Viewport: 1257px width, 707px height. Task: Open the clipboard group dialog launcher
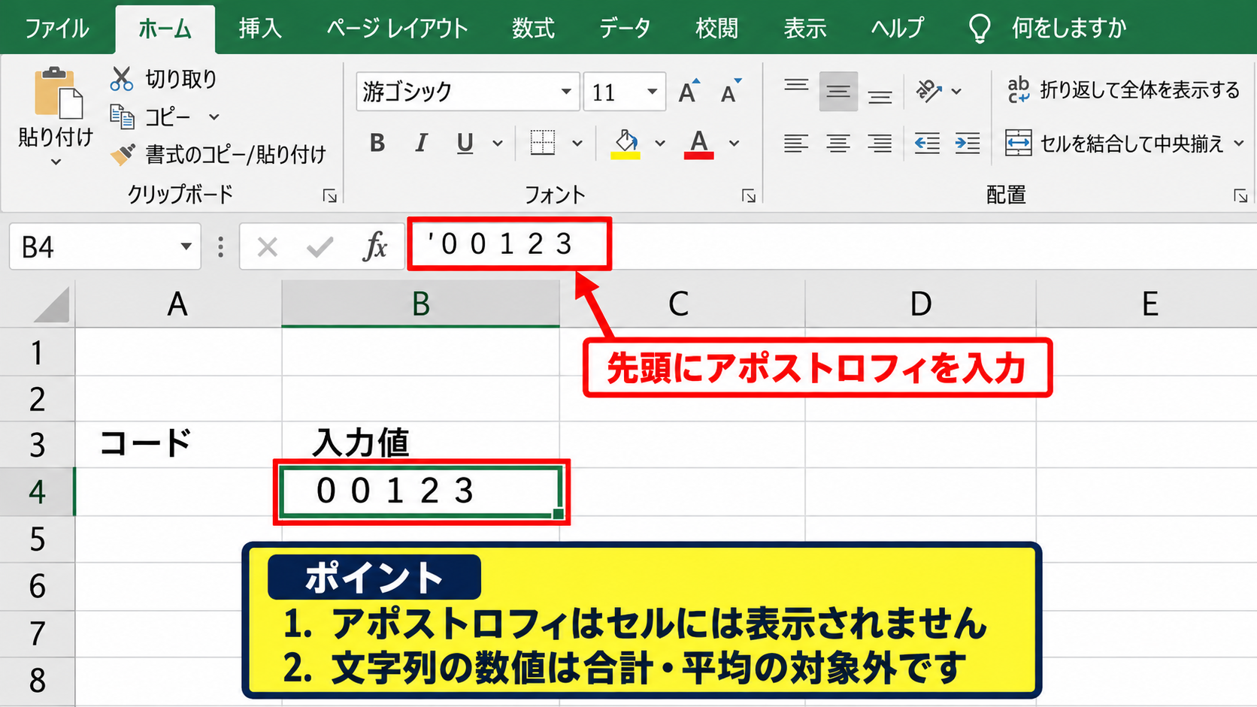coord(329,196)
